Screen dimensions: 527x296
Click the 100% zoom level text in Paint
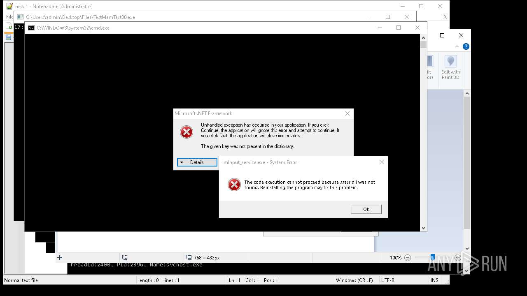395,258
